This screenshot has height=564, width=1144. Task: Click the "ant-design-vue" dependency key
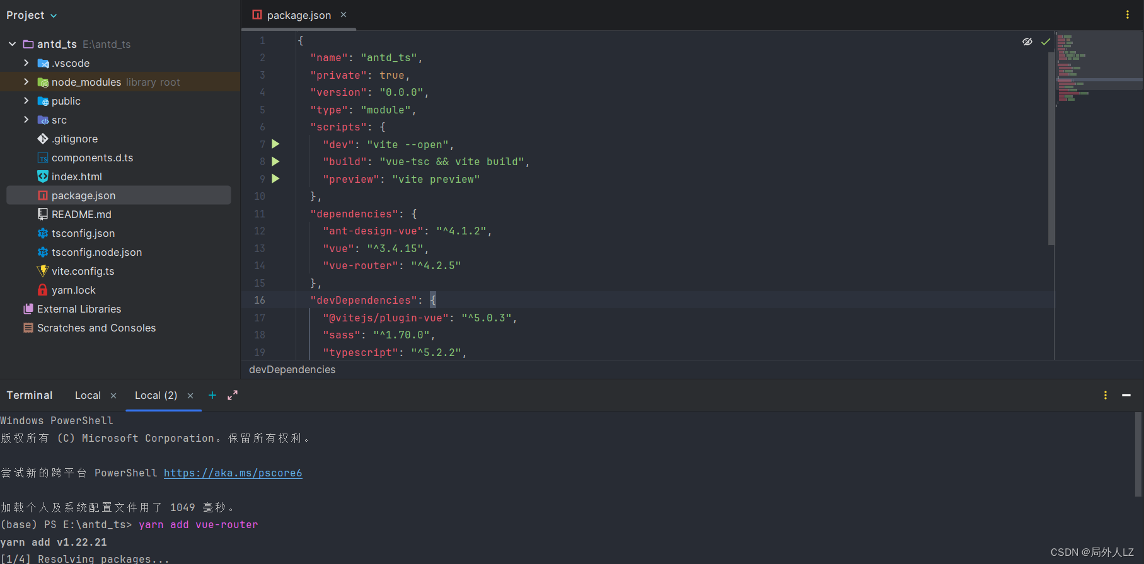pyautogui.click(x=373, y=231)
